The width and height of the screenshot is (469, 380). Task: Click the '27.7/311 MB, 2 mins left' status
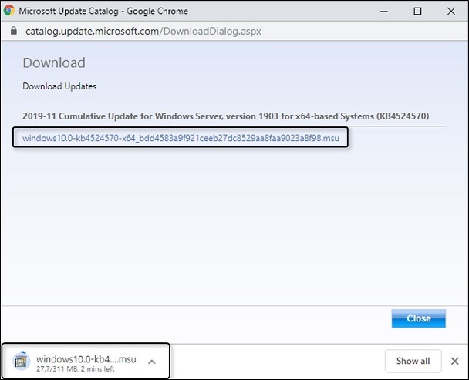pos(76,369)
